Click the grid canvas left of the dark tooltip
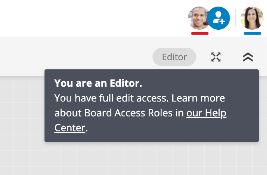Image resolution: width=267 pixels, height=175 pixels. (x=22, y=109)
